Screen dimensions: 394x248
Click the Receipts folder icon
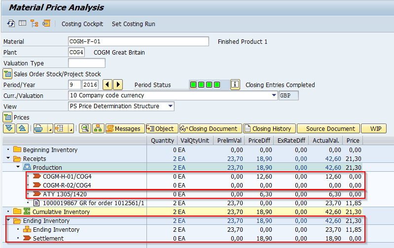pos(17,158)
